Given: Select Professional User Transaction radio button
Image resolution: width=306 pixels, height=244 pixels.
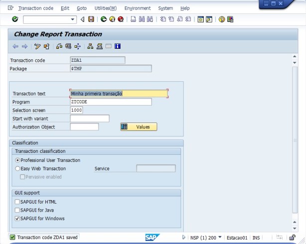Looking at the screenshot, I should pyautogui.click(x=17, y=160).
